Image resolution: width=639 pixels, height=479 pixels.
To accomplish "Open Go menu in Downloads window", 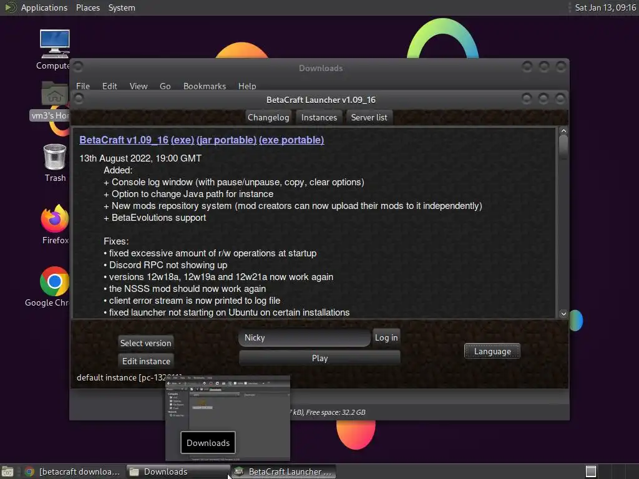I will [x=165, y=86].
